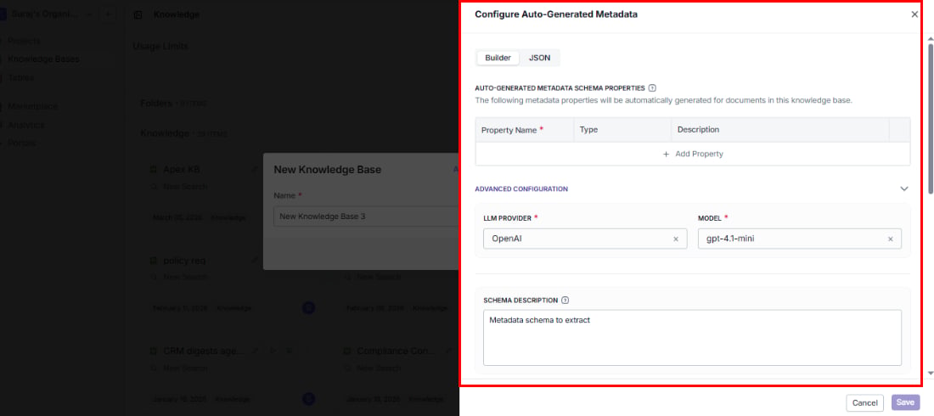Viewport: 934px width, 416px height.
Task: Clear the OpenAI provider selection
Action: [x=676, y=239]
